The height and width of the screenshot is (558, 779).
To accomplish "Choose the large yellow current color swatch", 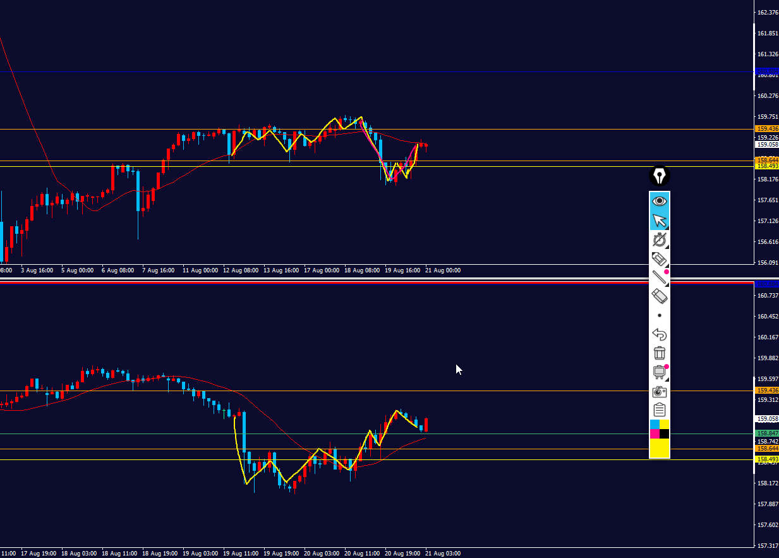I will click(660, 448).
